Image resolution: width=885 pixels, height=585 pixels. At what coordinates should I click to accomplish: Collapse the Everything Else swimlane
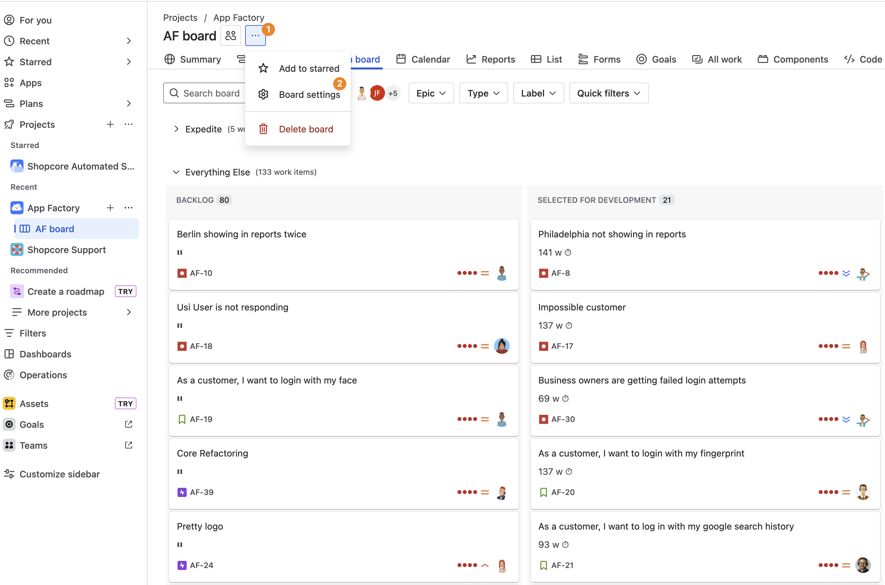tap(176, 172)
